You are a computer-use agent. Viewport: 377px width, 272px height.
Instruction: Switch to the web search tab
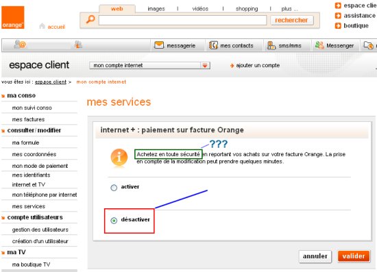pyautogui.click(x=117, y=9)
